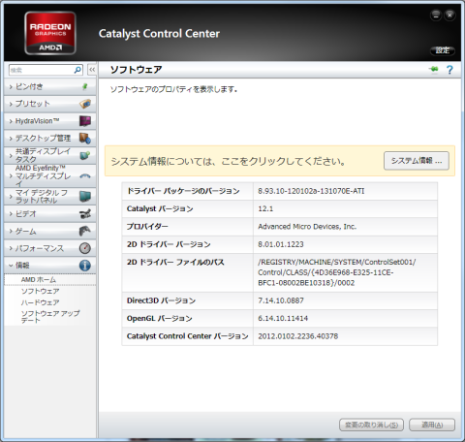The height and width of the screenshot is (442, 465).
Task: Expand the HydraVision section
Action: (x=50, y=121)
